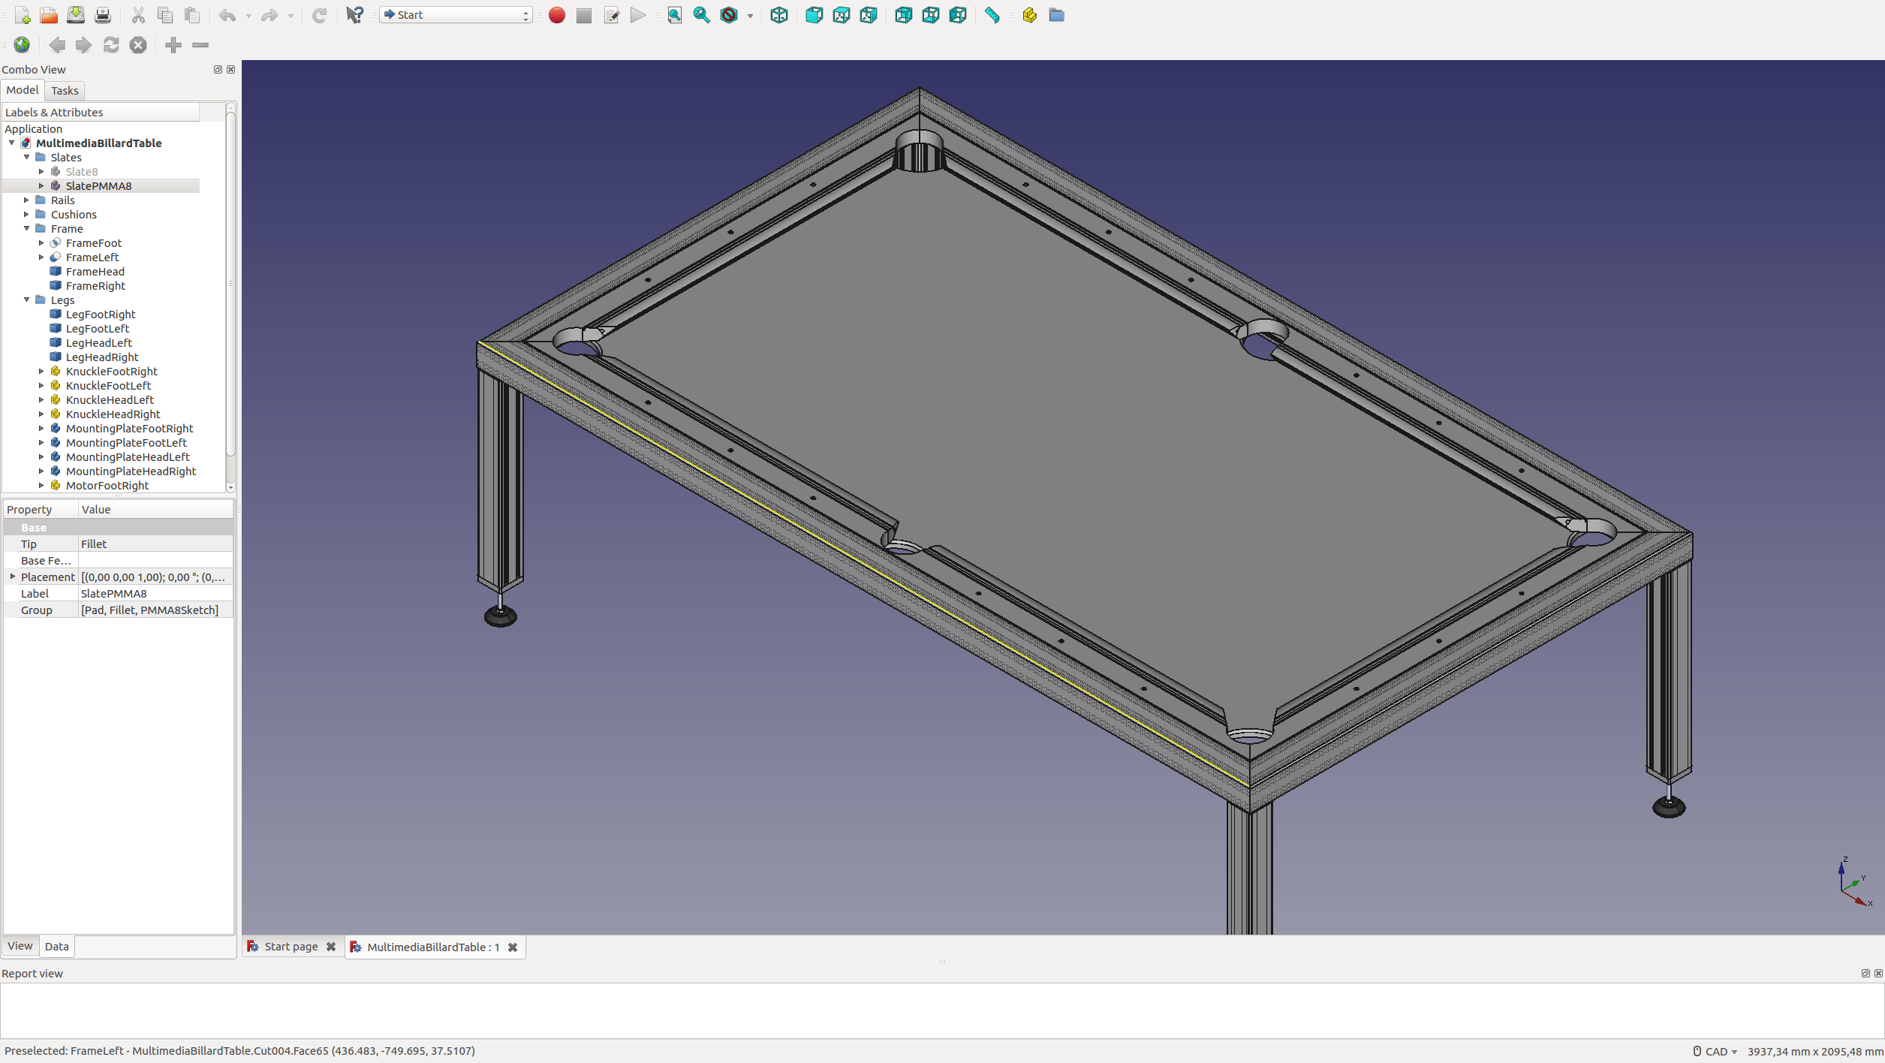Open the website globe icon

pos(22,45)
